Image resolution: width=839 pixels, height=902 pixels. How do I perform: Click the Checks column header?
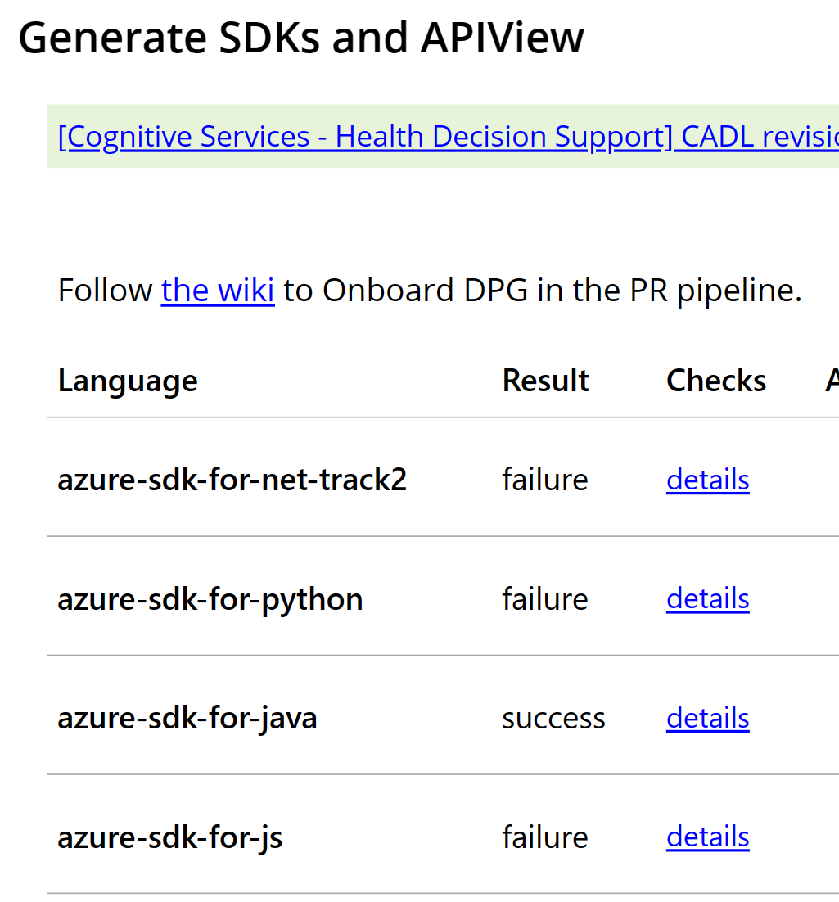(716, 381)
